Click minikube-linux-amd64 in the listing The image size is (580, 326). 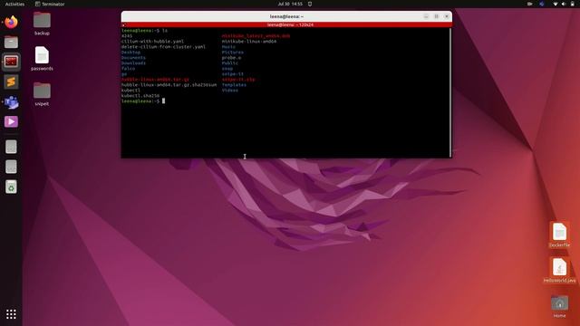point(249,42)
